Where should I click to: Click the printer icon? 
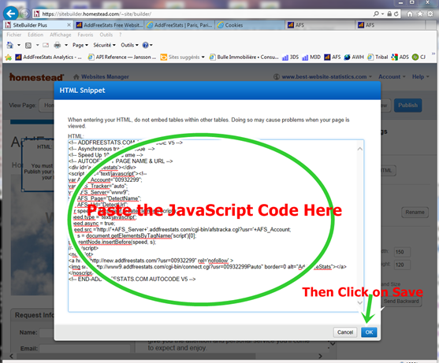(58, 45)
